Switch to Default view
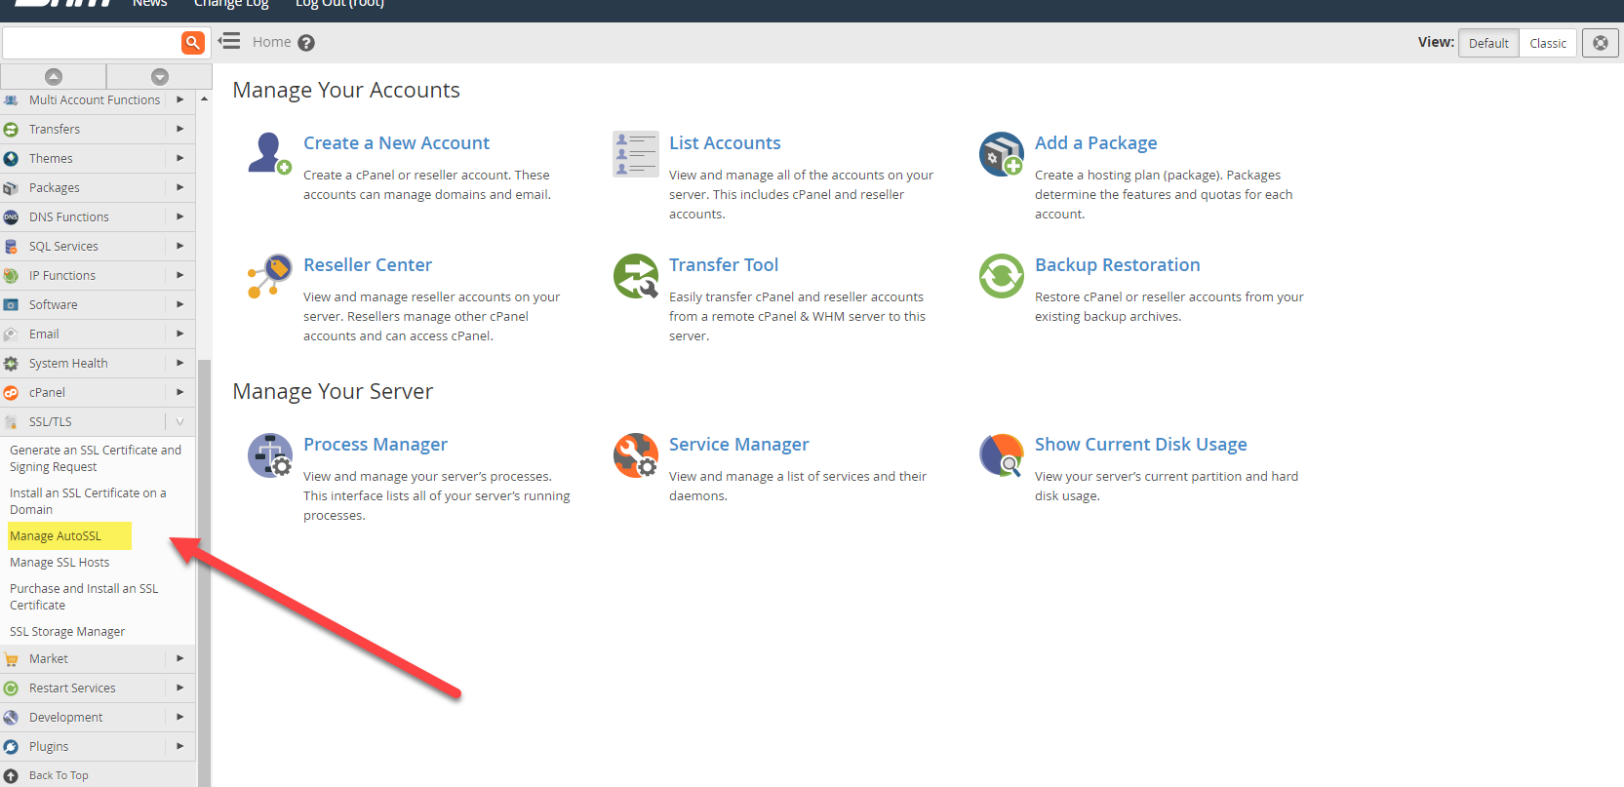 [x=1488, y=43]
